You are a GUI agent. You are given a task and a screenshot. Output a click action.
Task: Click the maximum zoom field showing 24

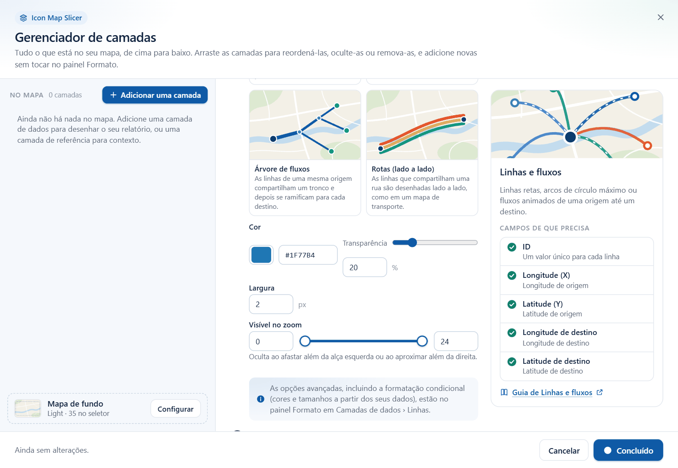tap(456, 341)
